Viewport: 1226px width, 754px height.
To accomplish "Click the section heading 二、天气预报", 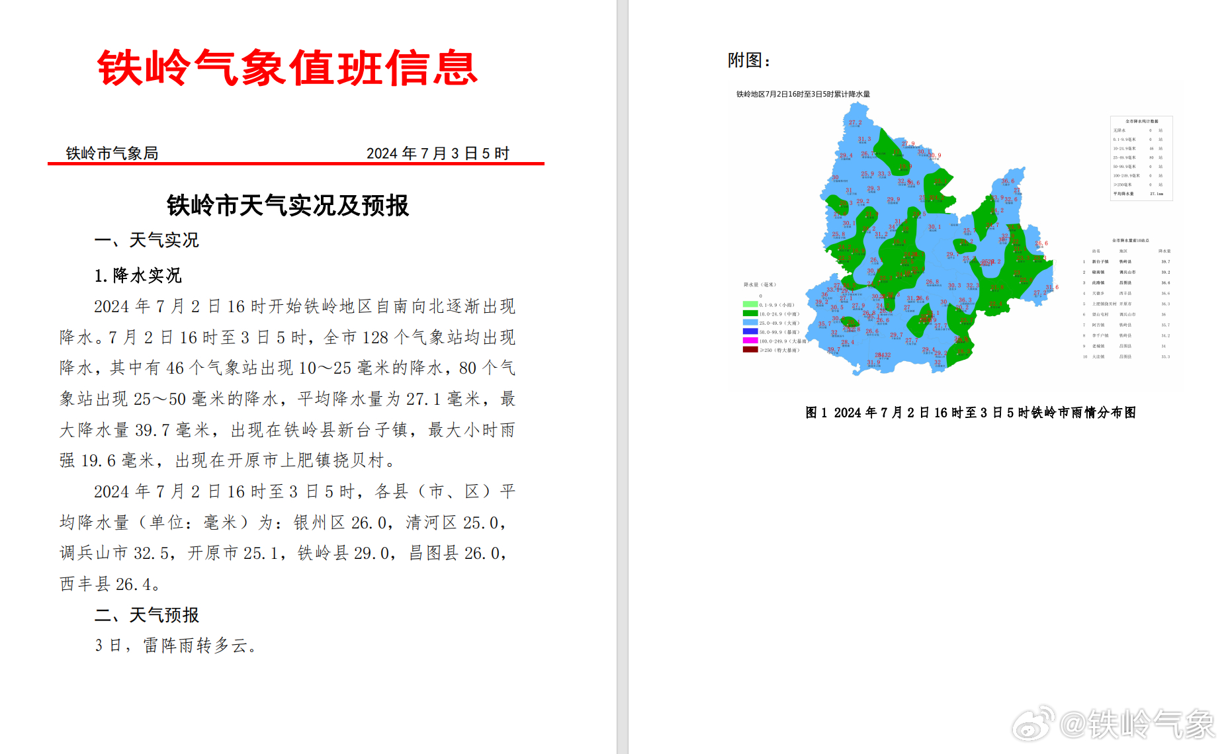I will [146, 615].
